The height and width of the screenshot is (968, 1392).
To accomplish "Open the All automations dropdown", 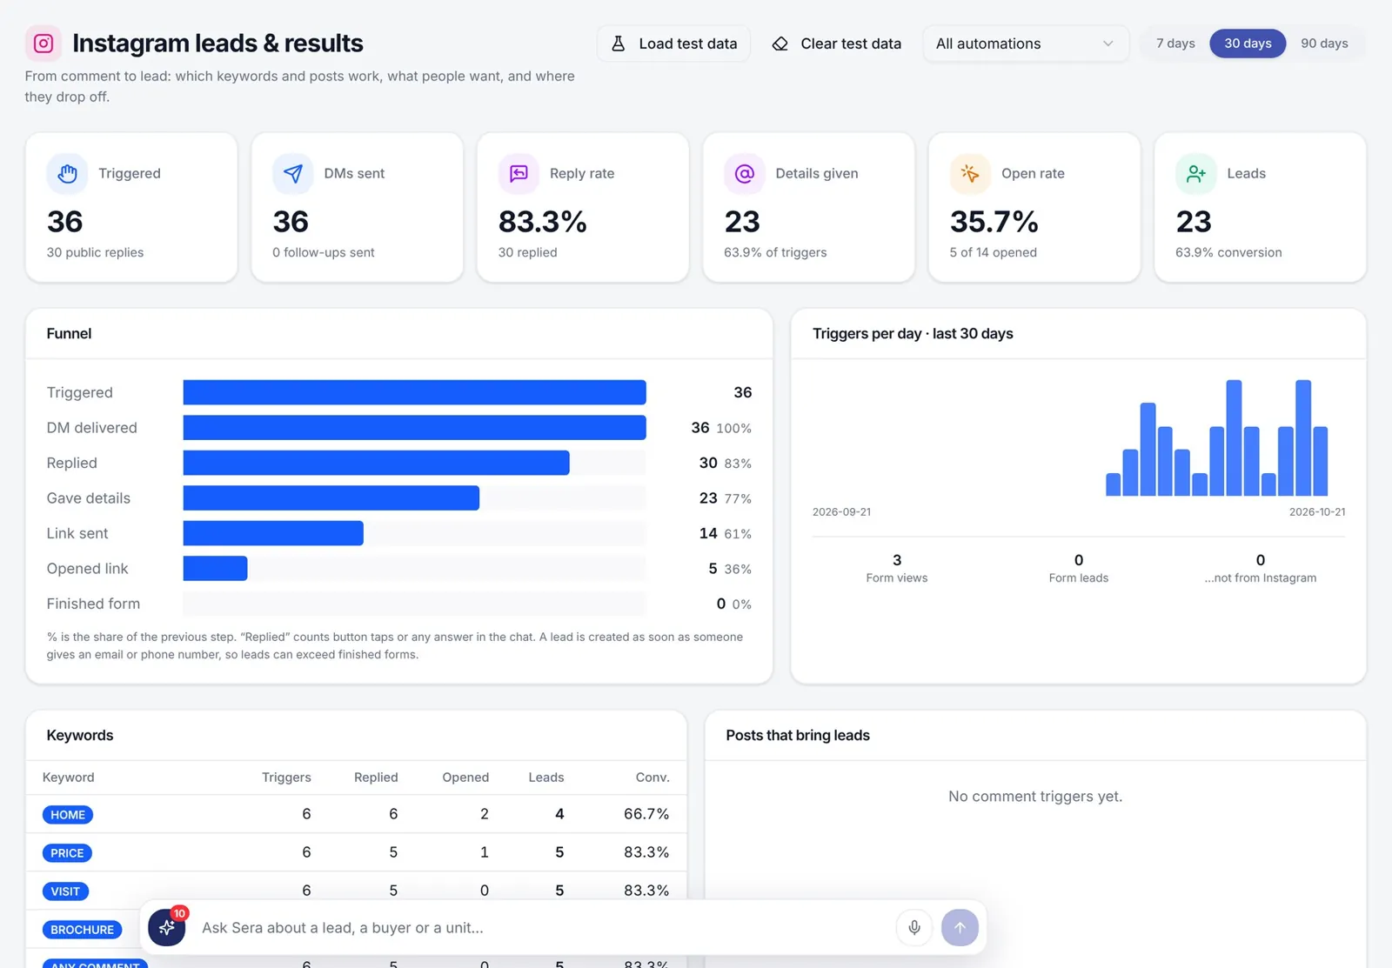I will (1026, 43).
